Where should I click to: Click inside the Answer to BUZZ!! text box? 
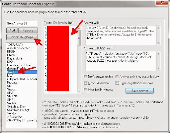click(121, 61)
